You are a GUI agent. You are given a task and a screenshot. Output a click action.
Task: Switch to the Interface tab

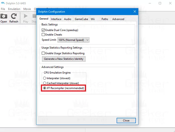point(56,19)
